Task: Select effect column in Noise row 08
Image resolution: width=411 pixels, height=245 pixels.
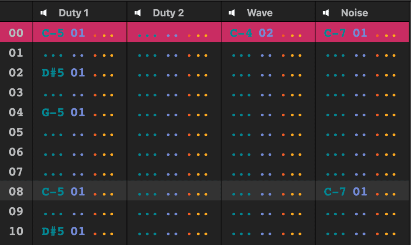Action: (x=386, y=194)
